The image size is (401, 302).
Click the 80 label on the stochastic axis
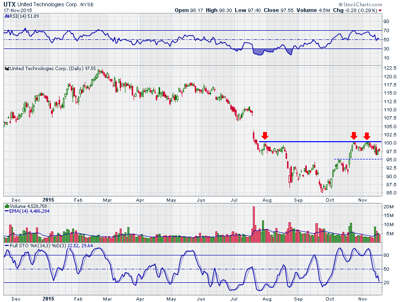386,255
